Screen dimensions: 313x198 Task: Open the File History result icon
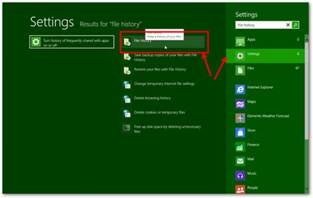tap(127, 42)
